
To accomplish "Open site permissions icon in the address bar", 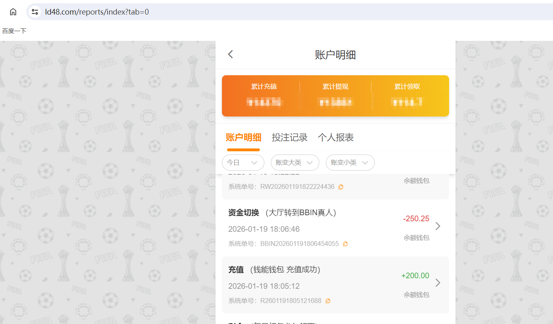I will [x=35, y=12].
